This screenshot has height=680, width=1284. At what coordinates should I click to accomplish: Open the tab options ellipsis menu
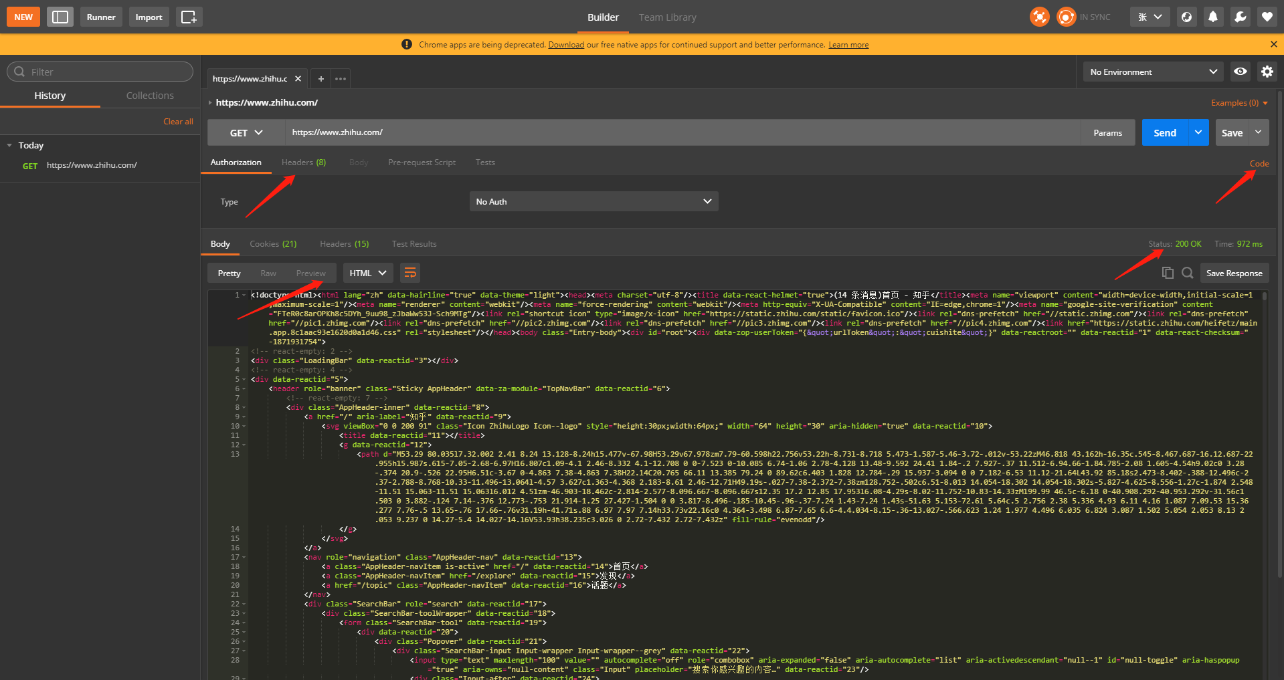(341, 78)
